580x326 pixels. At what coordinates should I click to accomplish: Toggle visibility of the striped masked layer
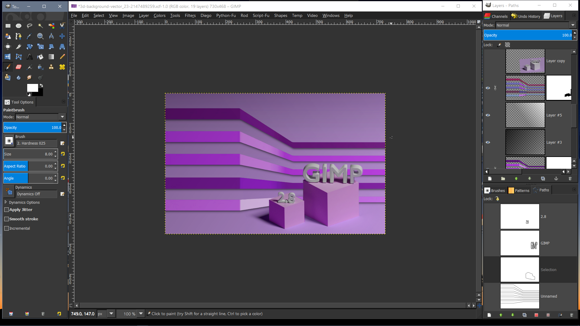[x=488, y=88]
